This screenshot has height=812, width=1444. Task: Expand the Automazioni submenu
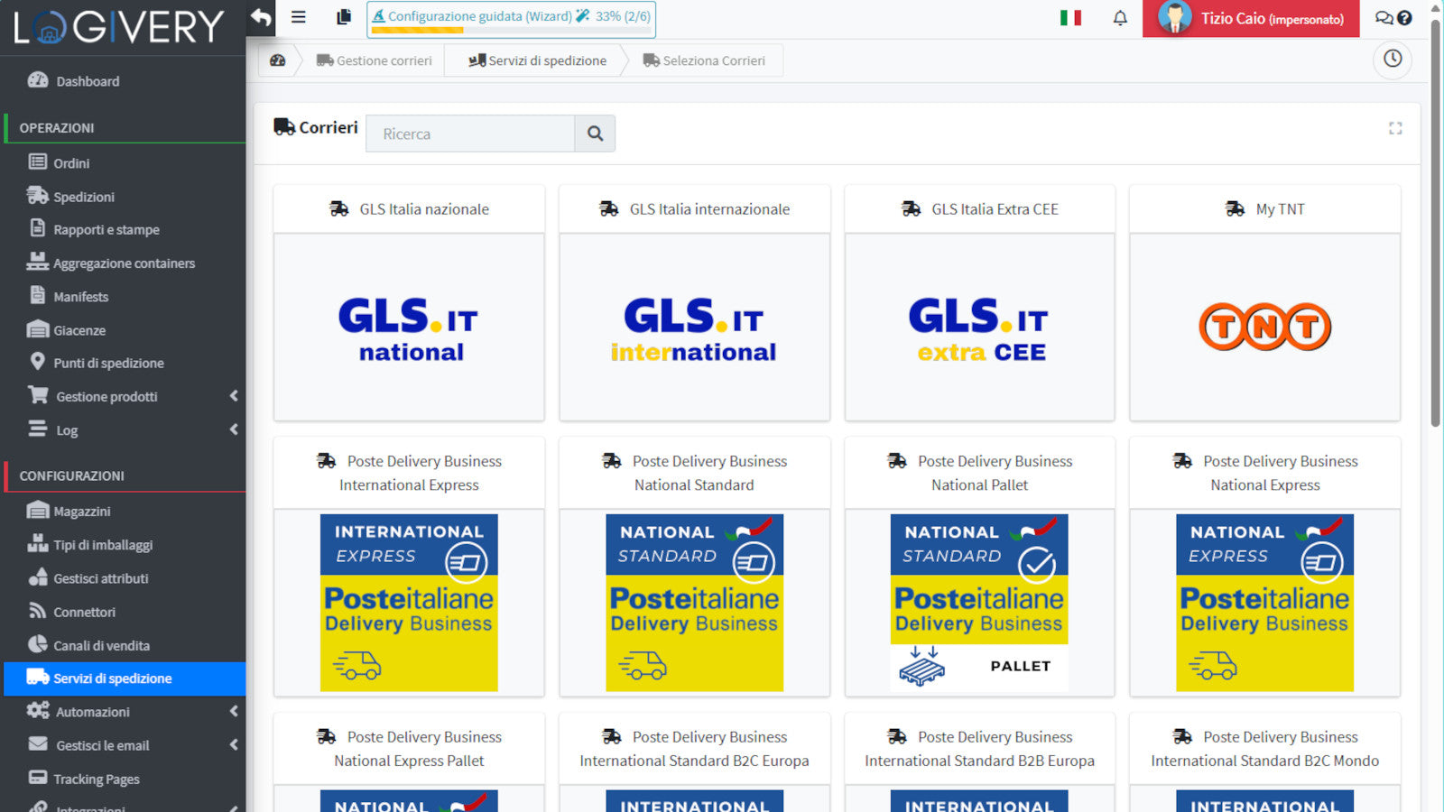[234, 712]
